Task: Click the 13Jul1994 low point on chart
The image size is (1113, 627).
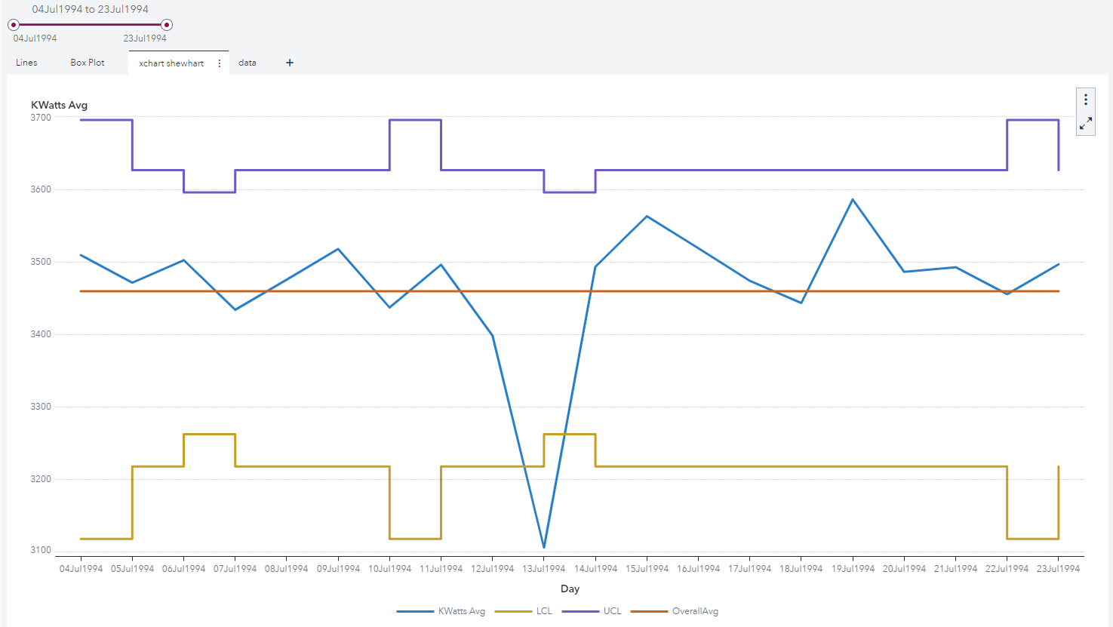Action: [544, 547]
